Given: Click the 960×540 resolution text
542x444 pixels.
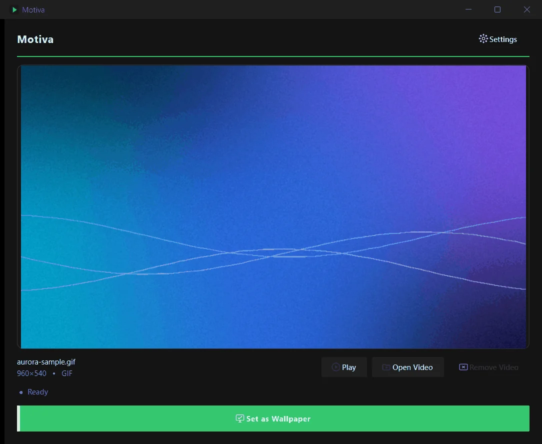Looking at the screenshot, I should point(31,373).
